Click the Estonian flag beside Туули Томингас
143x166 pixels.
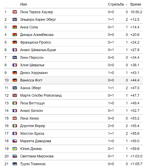click(x=15, y=164)
